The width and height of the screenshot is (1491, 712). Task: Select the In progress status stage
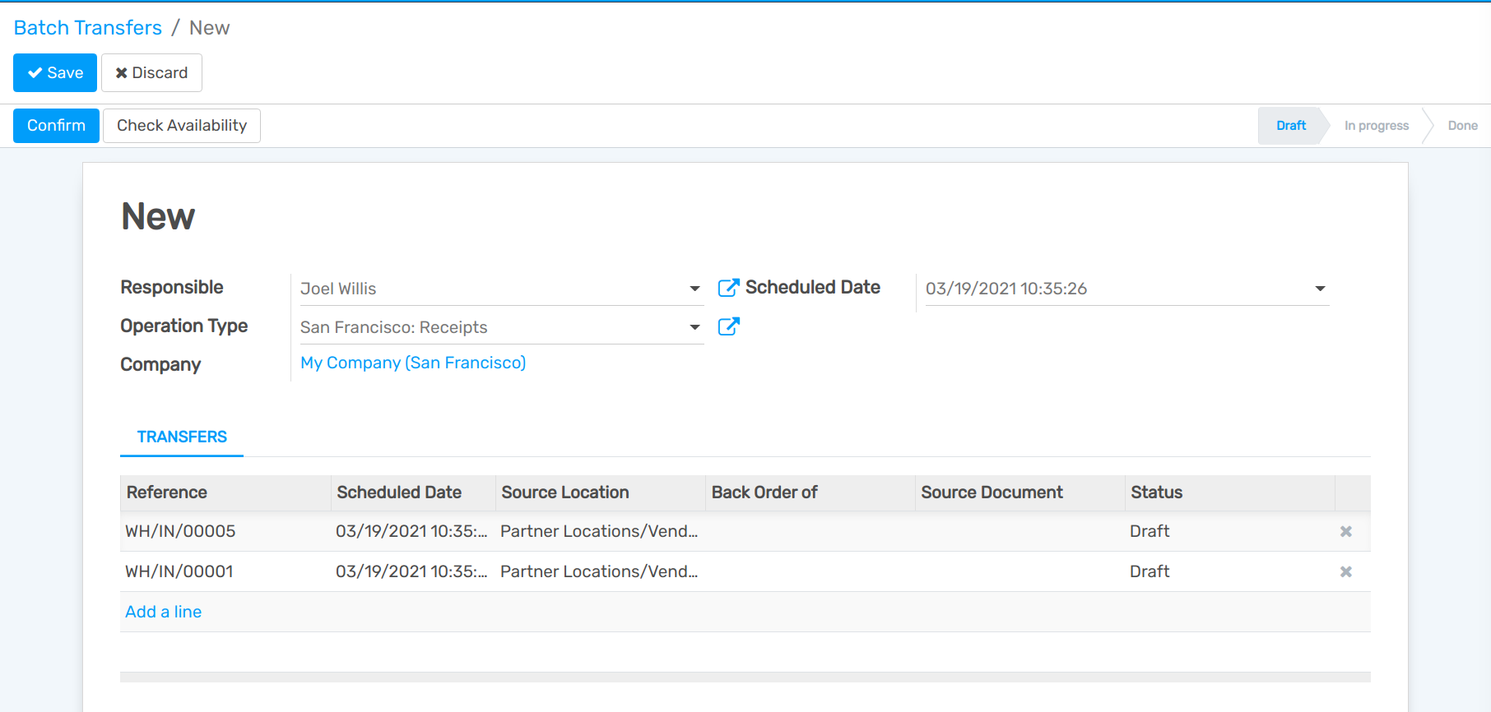point(1377,126)
